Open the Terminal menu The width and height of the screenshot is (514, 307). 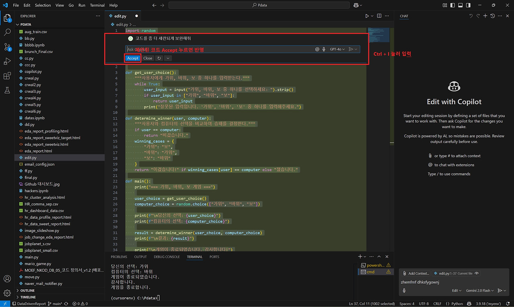point(97,5)
